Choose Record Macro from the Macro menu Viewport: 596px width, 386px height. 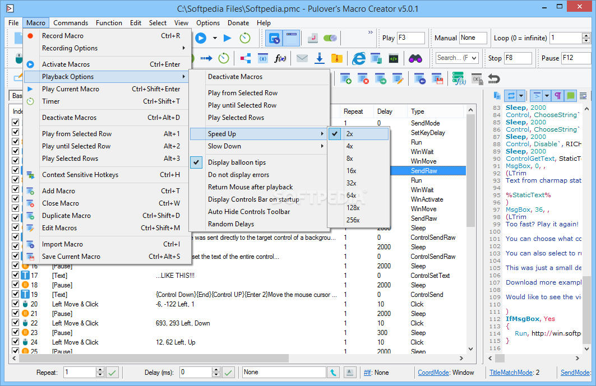point(106,36)
